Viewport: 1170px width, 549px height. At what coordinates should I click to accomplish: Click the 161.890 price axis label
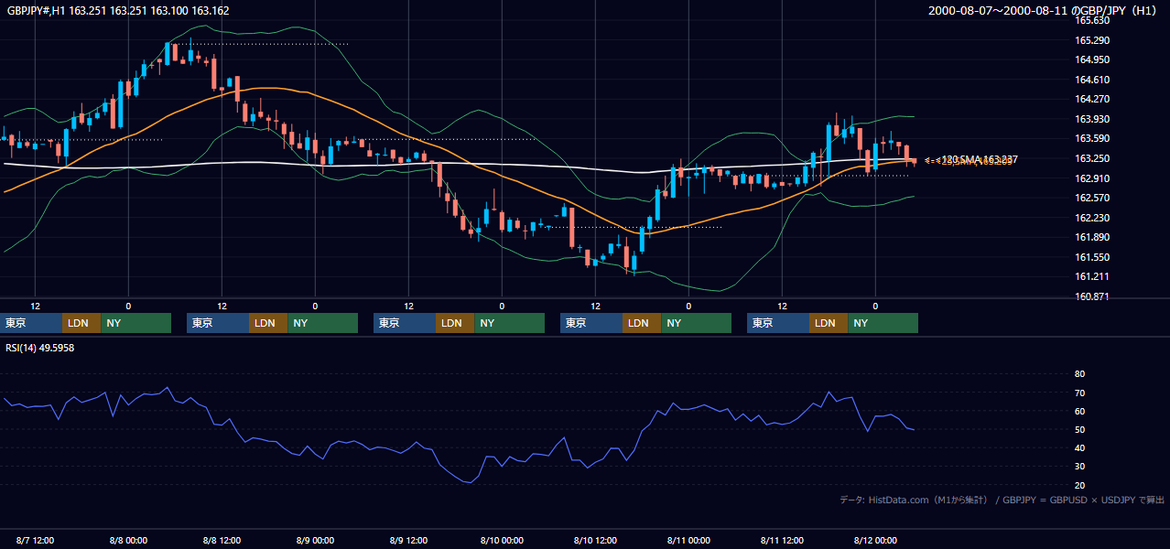[x=1092, y=237]
